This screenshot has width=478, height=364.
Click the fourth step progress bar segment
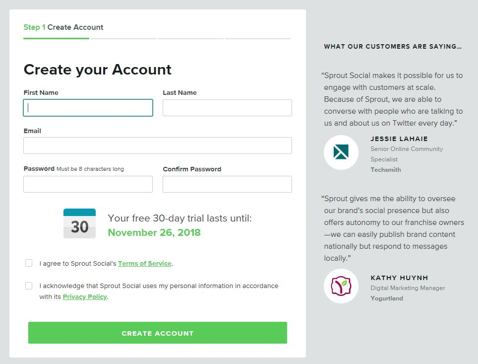pos(258,38)
